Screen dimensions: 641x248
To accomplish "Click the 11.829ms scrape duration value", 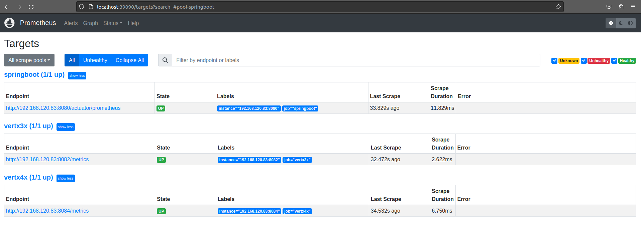I will click(x=442, y=108).
